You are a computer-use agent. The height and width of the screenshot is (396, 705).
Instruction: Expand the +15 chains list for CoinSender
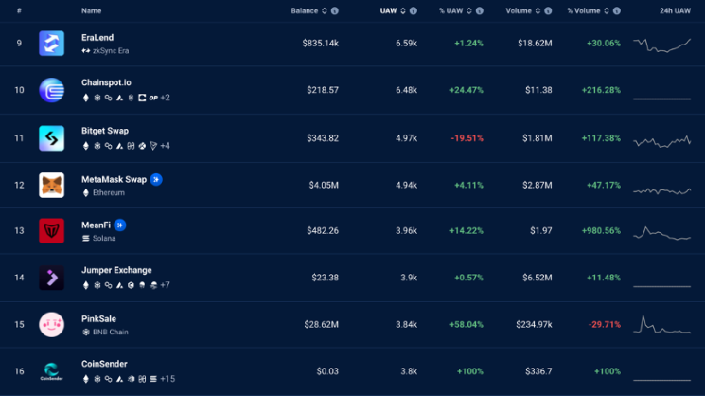point(167,379)
